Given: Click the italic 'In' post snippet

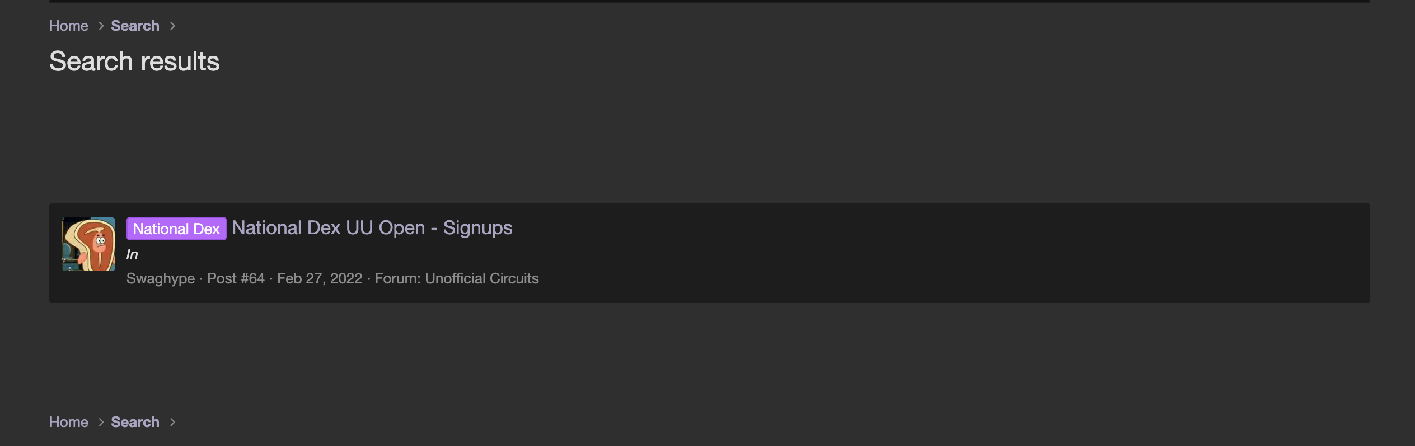Looking at the screenshot, I should click(132, 254).
